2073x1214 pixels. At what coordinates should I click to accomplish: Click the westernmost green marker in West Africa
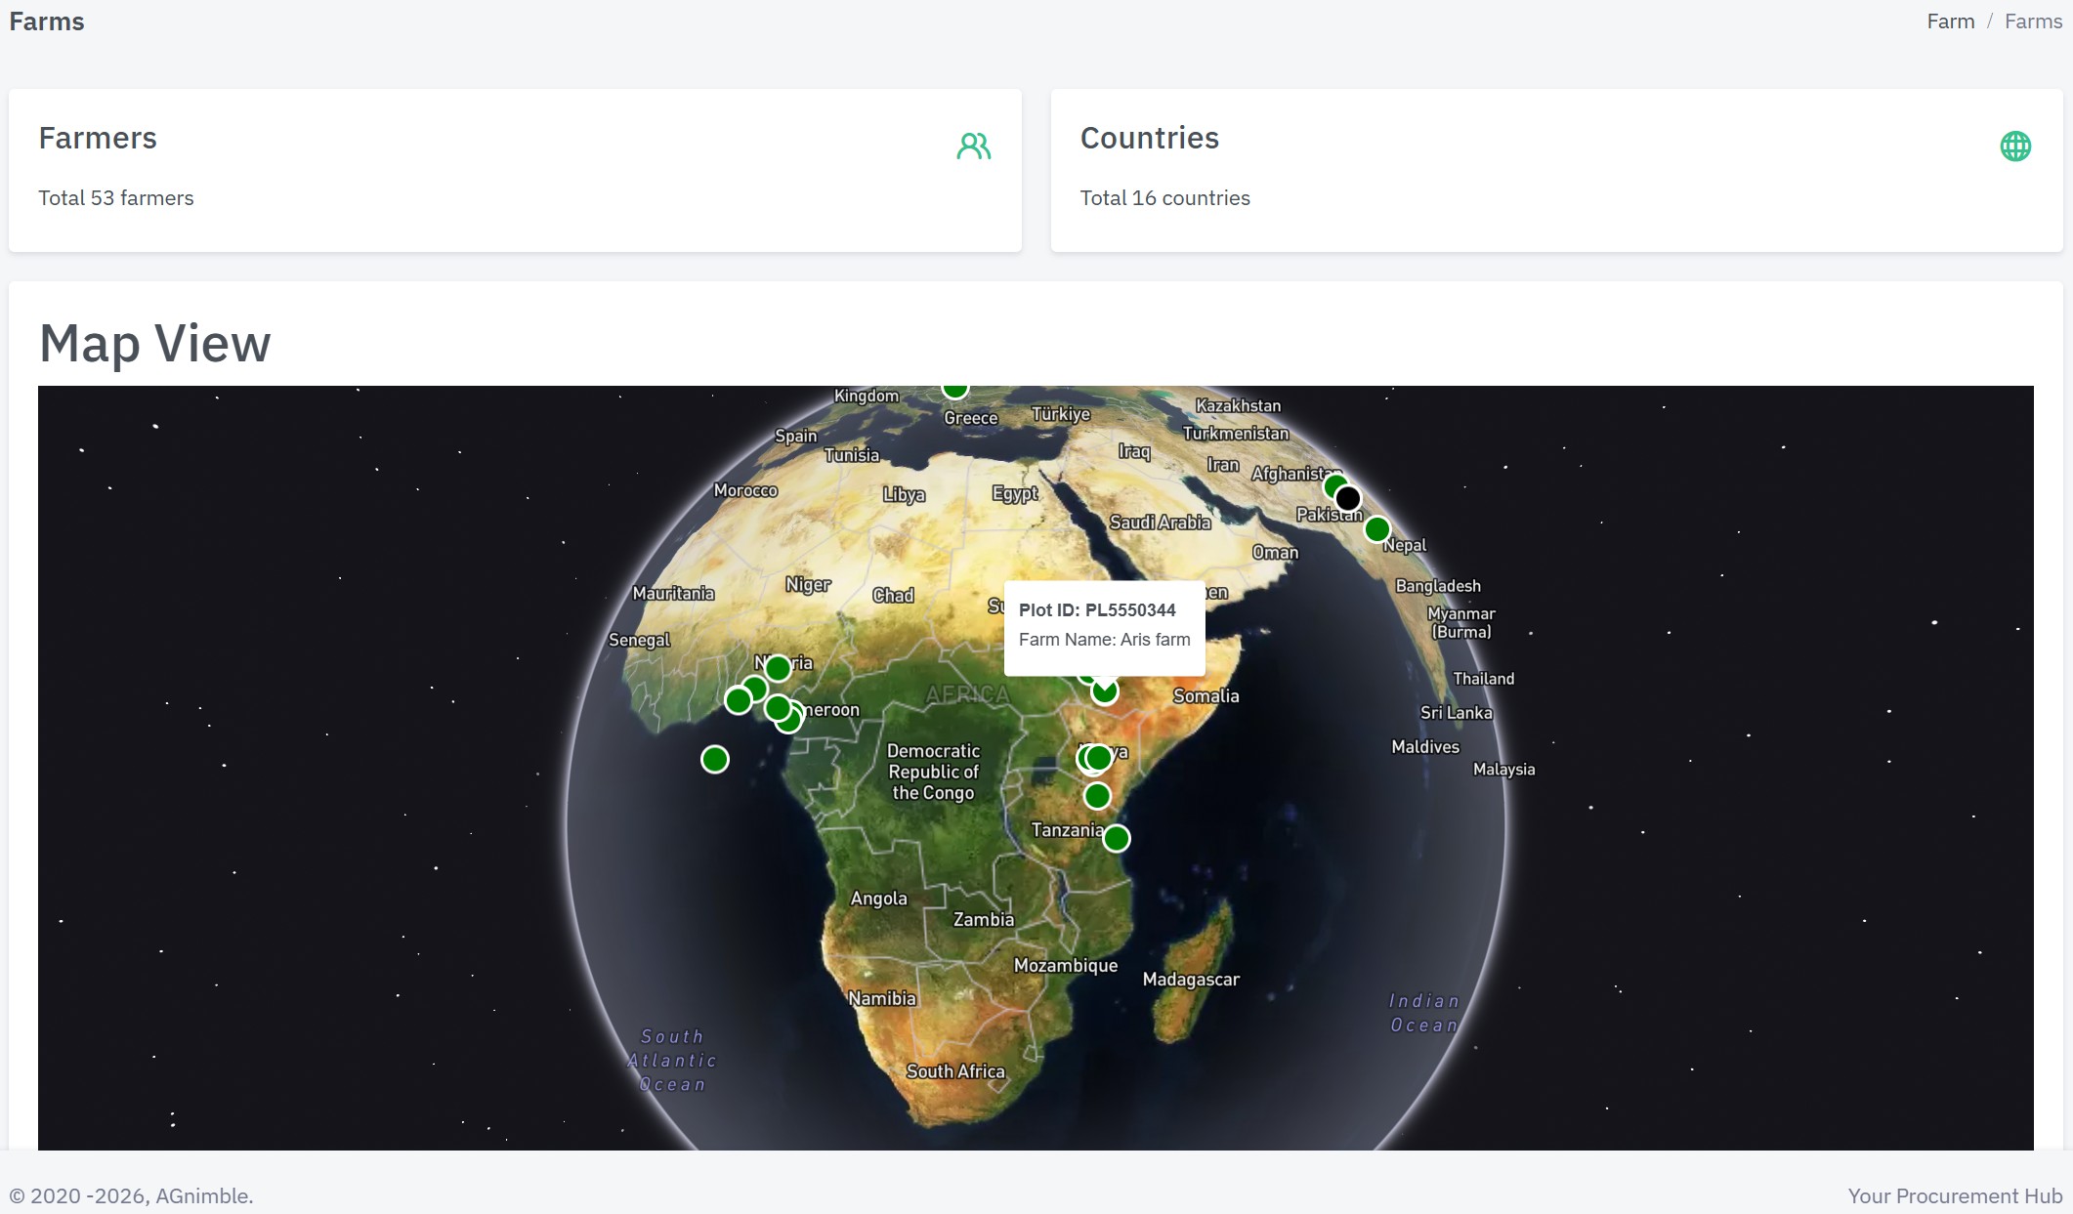[739, 700]
